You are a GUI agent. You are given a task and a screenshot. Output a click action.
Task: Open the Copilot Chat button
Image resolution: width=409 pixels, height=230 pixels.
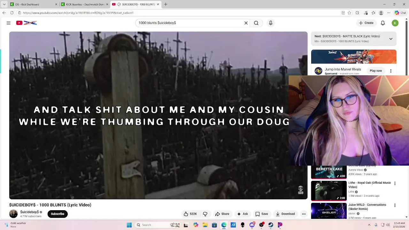[401, 13]
